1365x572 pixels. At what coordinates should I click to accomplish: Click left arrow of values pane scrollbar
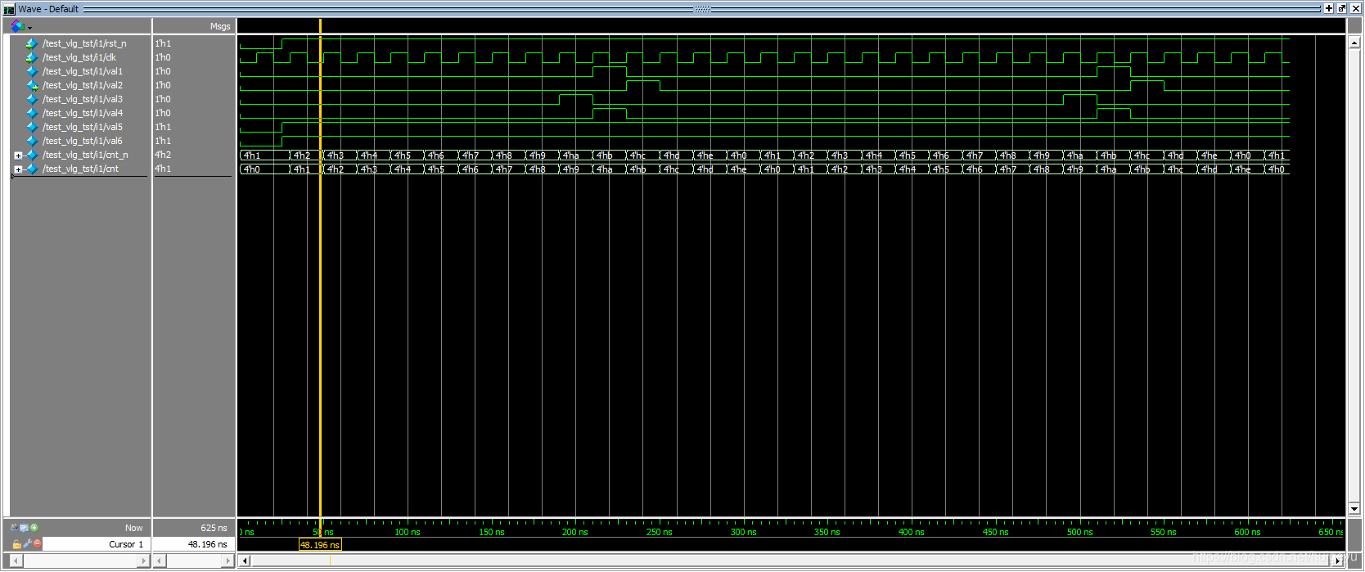pyautogui.click(x=160, y=561)
